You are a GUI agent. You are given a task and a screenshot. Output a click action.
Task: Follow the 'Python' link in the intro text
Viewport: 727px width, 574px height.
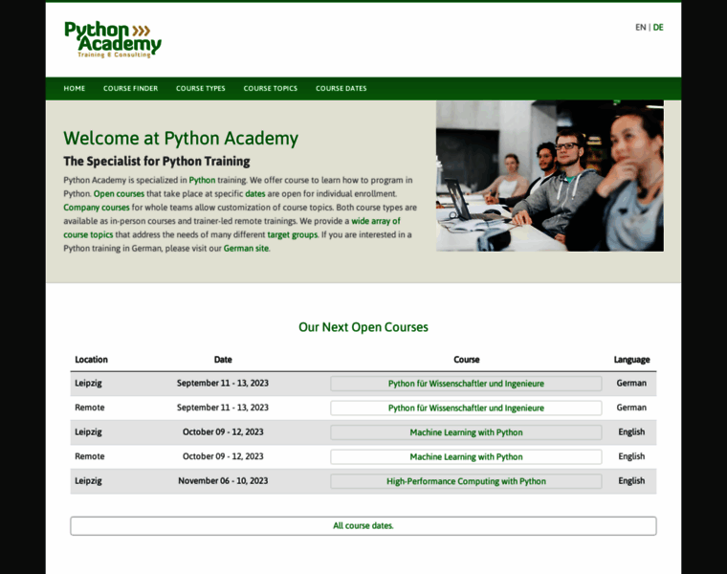(x=202, y=180)
